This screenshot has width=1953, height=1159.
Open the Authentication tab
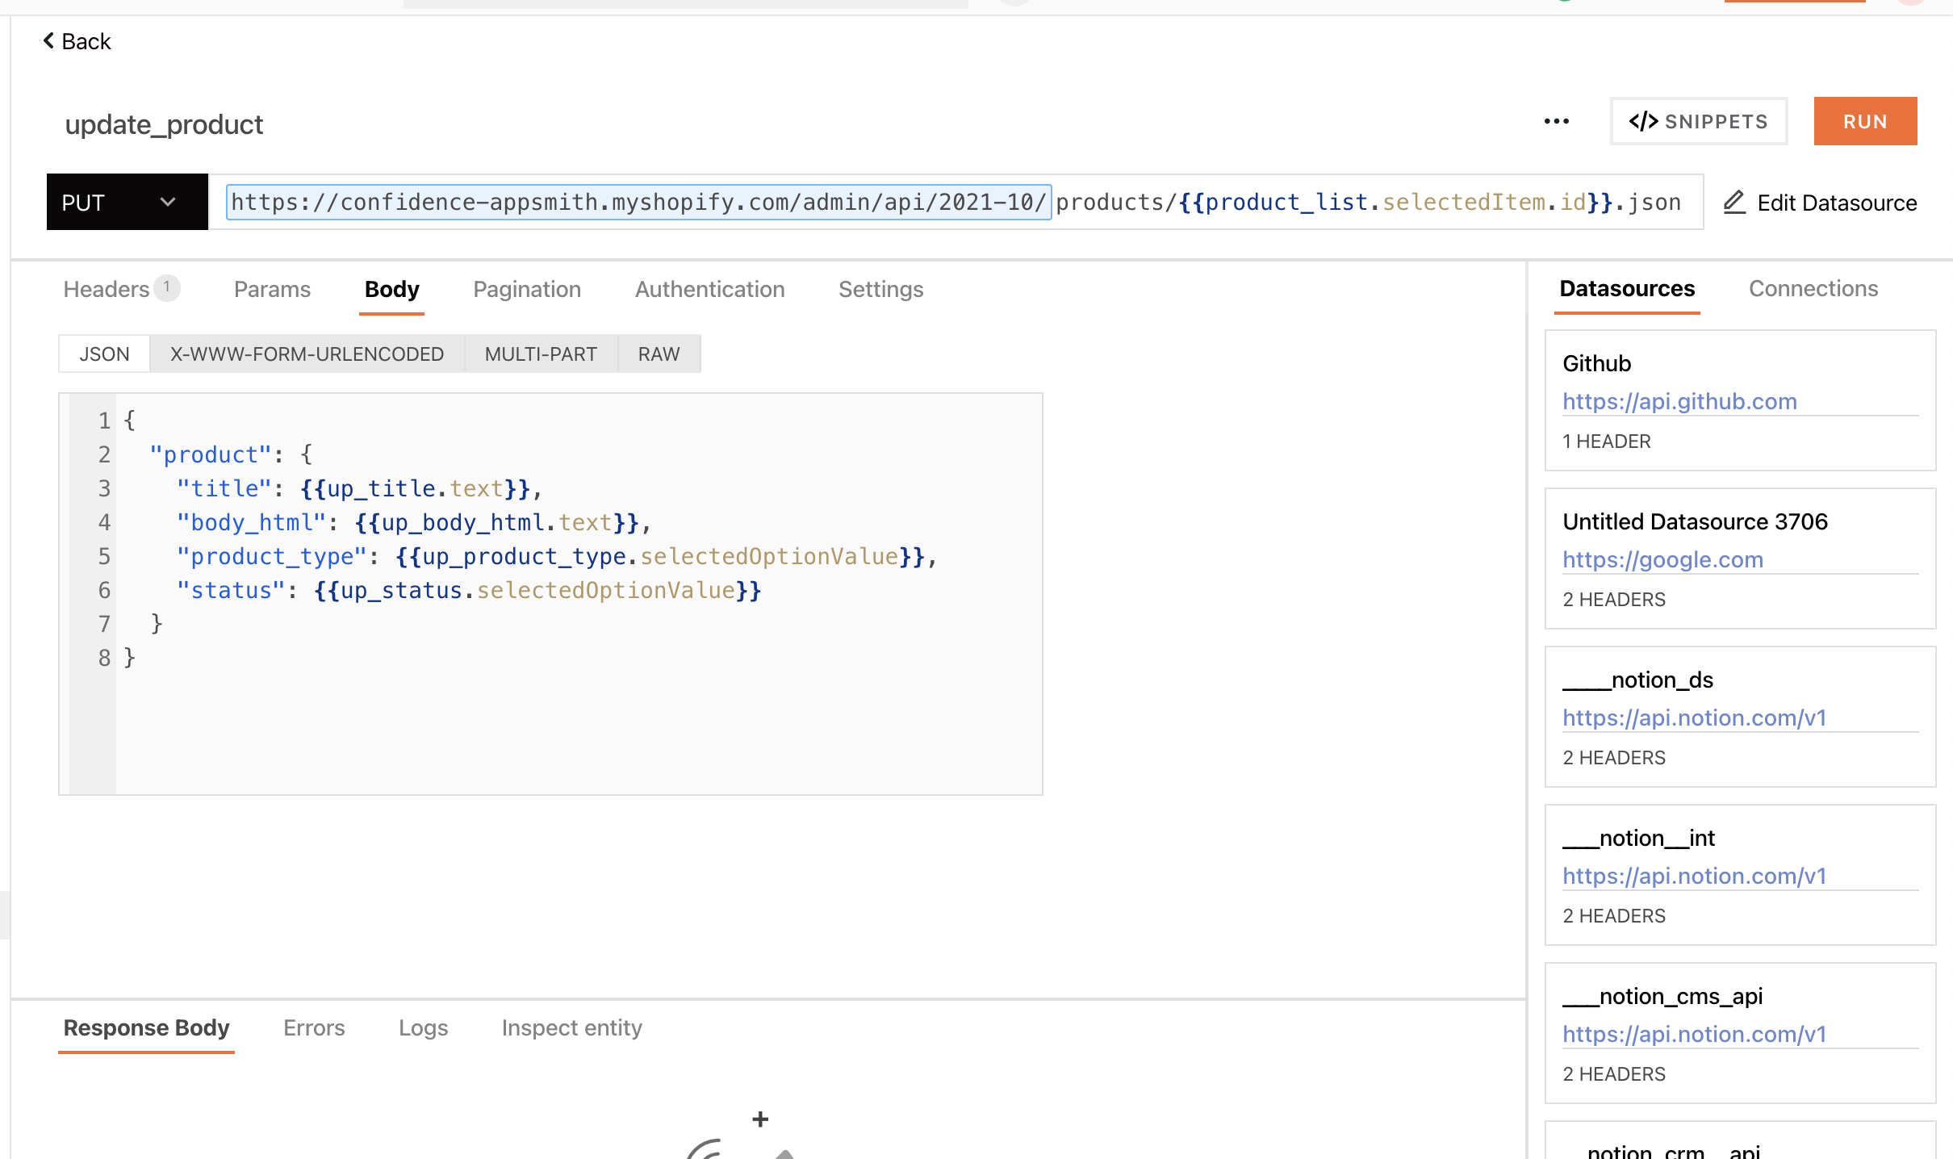pyautogui.click(x=709, y=289)
